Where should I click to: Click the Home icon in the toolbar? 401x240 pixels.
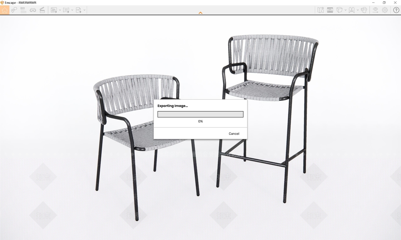tap(5, 10)
